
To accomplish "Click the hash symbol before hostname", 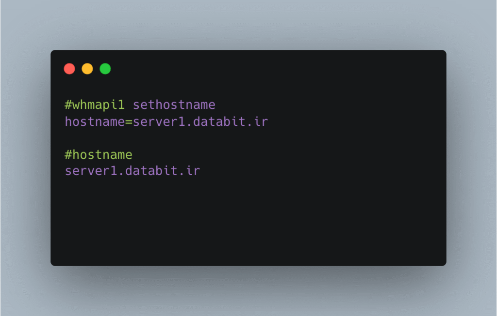I will (x=68, y=155).
